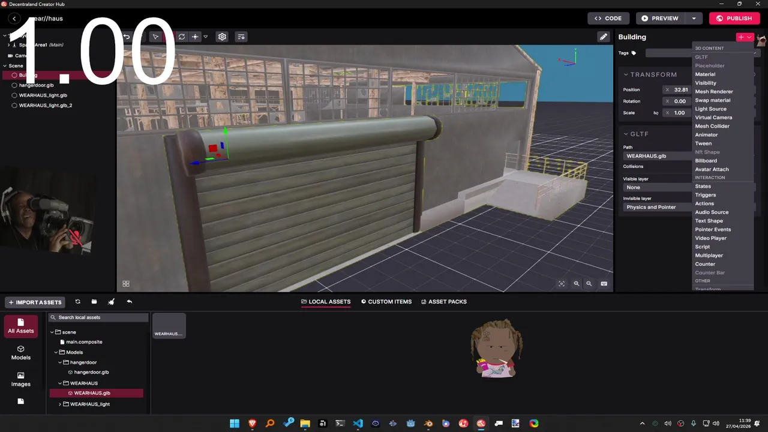Open Windows Start menu on taskbar
This screenshot has width=768, height=432.
[235, 424]
